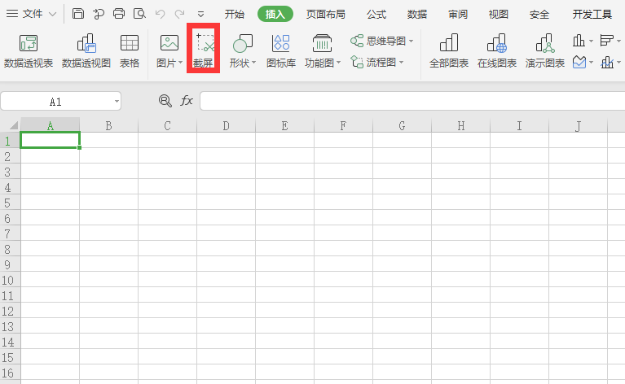Click into the formula bar

pos(412,101)
